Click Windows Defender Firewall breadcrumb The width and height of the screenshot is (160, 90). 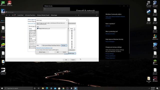click(x=43, y=15)
